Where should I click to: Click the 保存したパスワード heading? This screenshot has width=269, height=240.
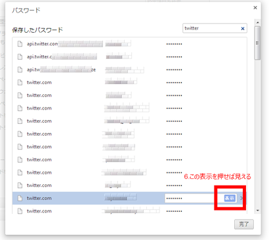tap(37, 30)
